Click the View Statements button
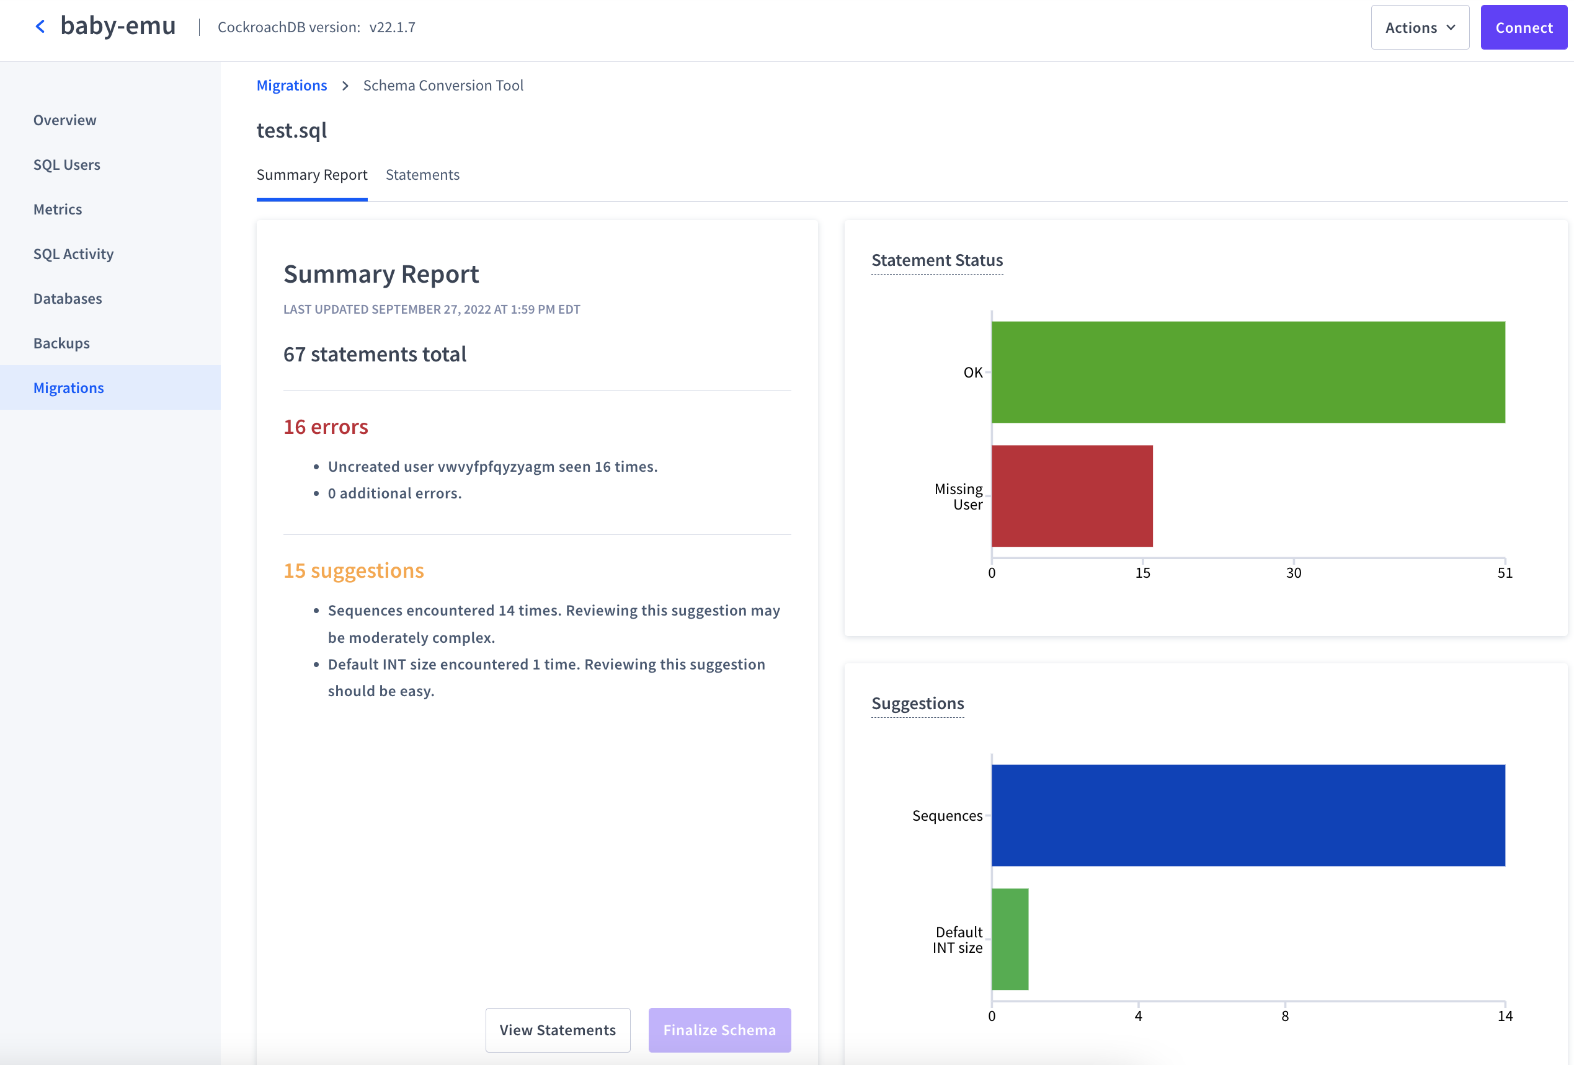The image size is (1574, 1065). click(557, 1029)
